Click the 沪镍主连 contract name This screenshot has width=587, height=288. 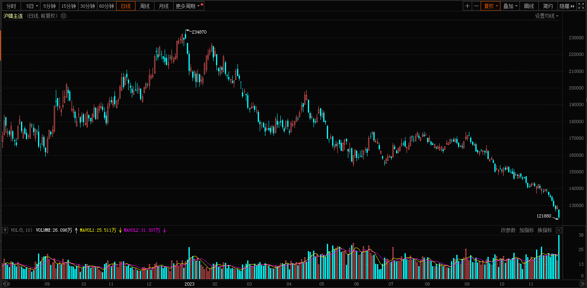point(13,16)
